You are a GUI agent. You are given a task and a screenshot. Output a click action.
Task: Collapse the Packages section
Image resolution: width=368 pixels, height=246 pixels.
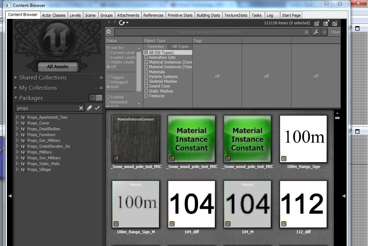pos(16,98)
